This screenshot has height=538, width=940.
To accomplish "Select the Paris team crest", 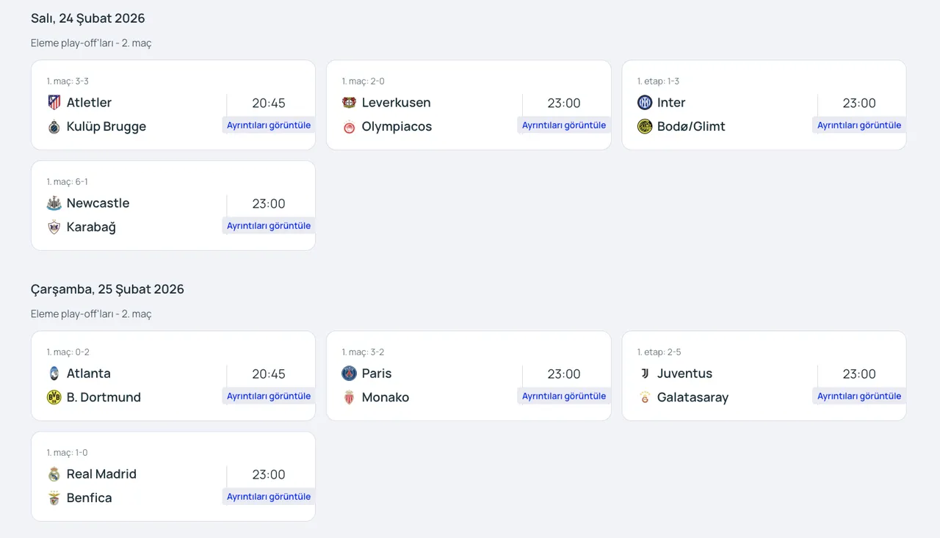I will coord(349,374).
